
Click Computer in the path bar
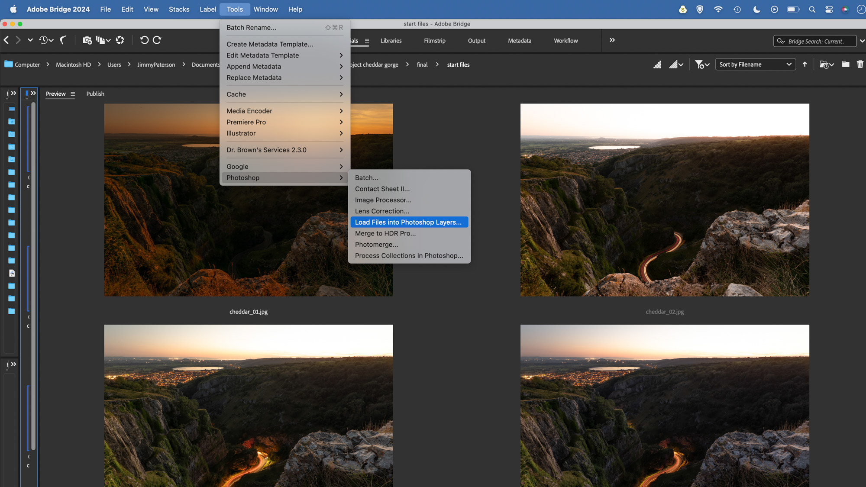click(27, 65)
